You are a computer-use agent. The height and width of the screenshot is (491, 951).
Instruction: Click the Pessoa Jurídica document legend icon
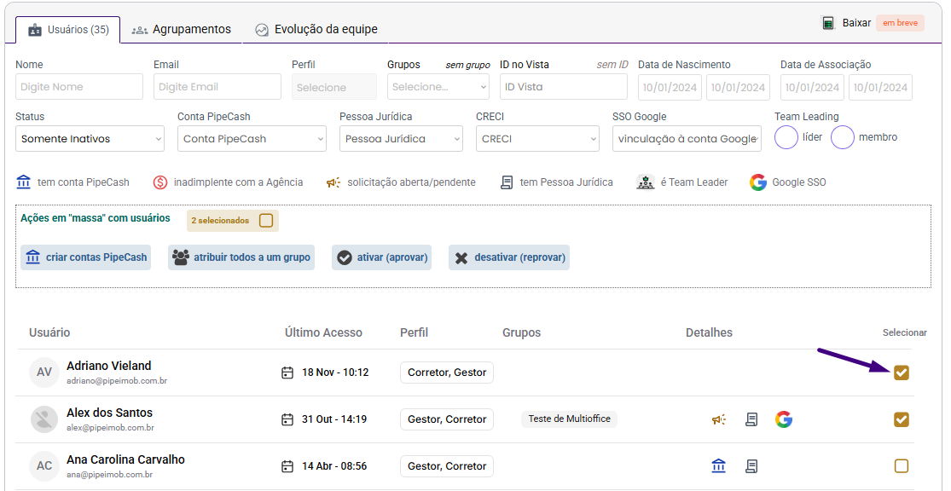click(507, 182)
